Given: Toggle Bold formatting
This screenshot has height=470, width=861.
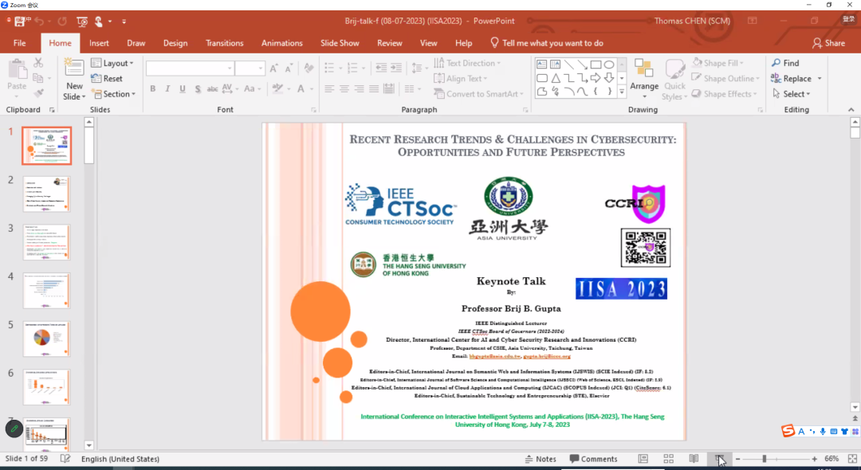Looking at the screenshot, I should pos(152,89).
